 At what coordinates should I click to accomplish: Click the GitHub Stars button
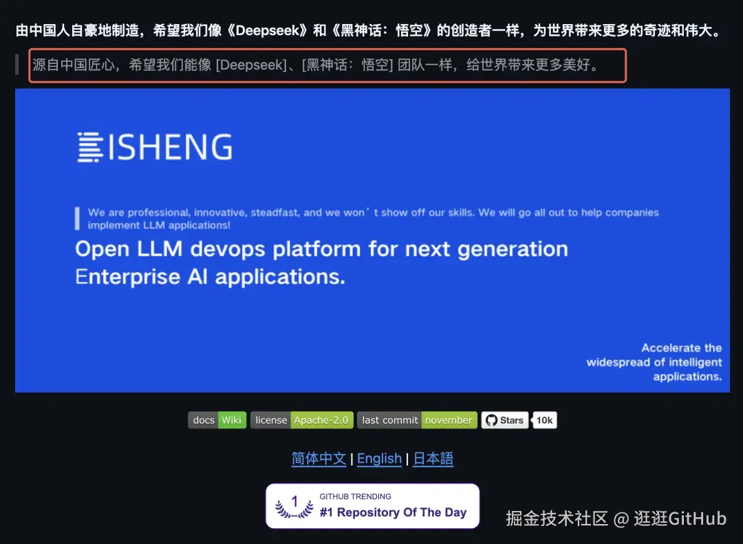click(505, 420)
